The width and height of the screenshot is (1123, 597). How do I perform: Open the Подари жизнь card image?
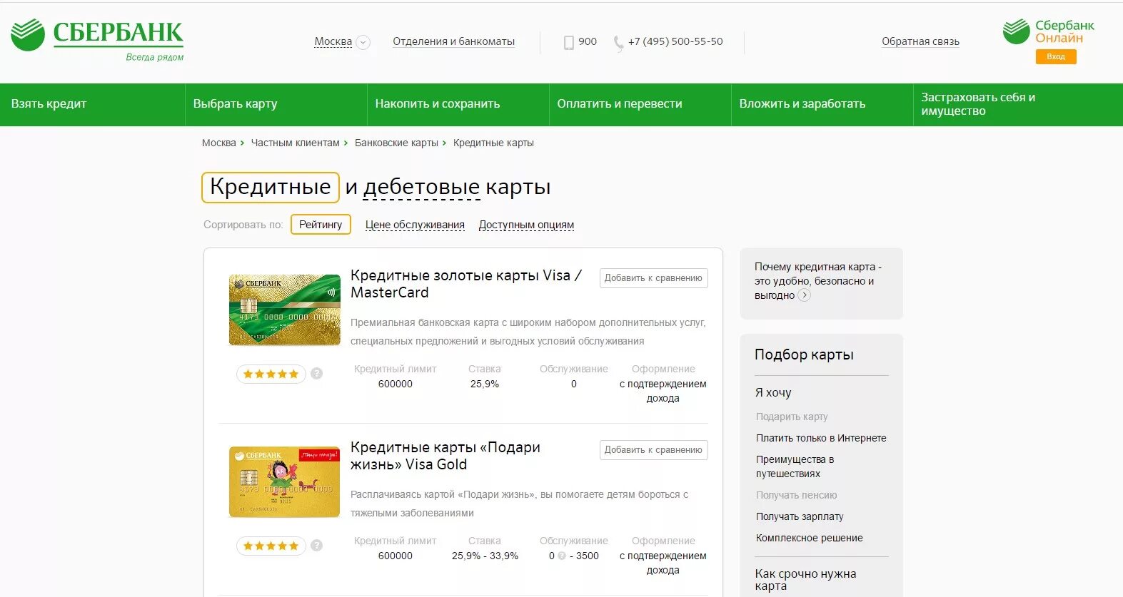click(284, 482)
